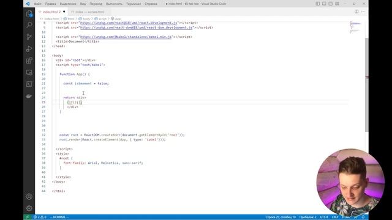Click remote window indicator in status bar
Screen dimensions: 392x220
tap(28, 217)
